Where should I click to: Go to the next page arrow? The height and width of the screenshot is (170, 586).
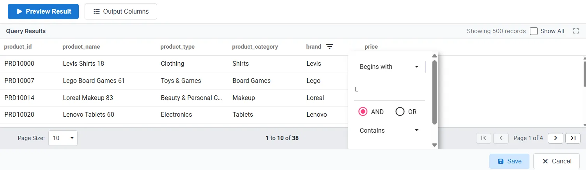pos(556,138)
